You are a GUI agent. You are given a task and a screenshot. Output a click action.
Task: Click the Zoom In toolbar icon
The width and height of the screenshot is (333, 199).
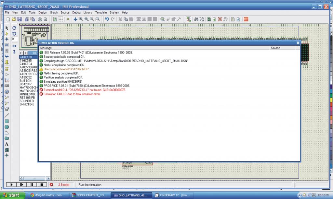pos(81,19)
